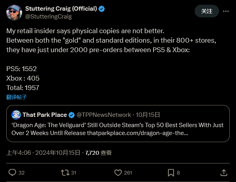Click the thatparkplace.com article link
Image resolution: width=236 pixels, height=182 pixels.
pos(138,133)
